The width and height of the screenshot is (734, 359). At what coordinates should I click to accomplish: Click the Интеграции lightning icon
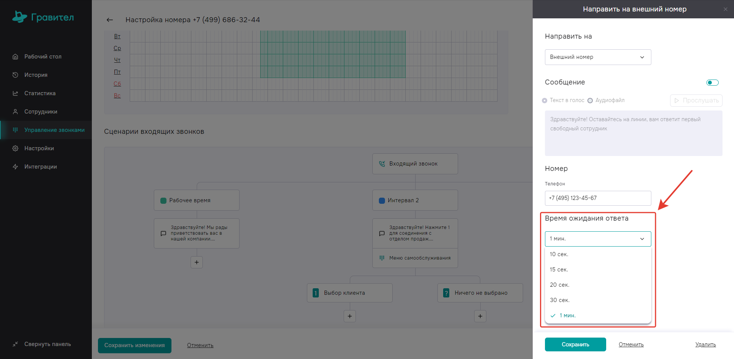(15, 167)
